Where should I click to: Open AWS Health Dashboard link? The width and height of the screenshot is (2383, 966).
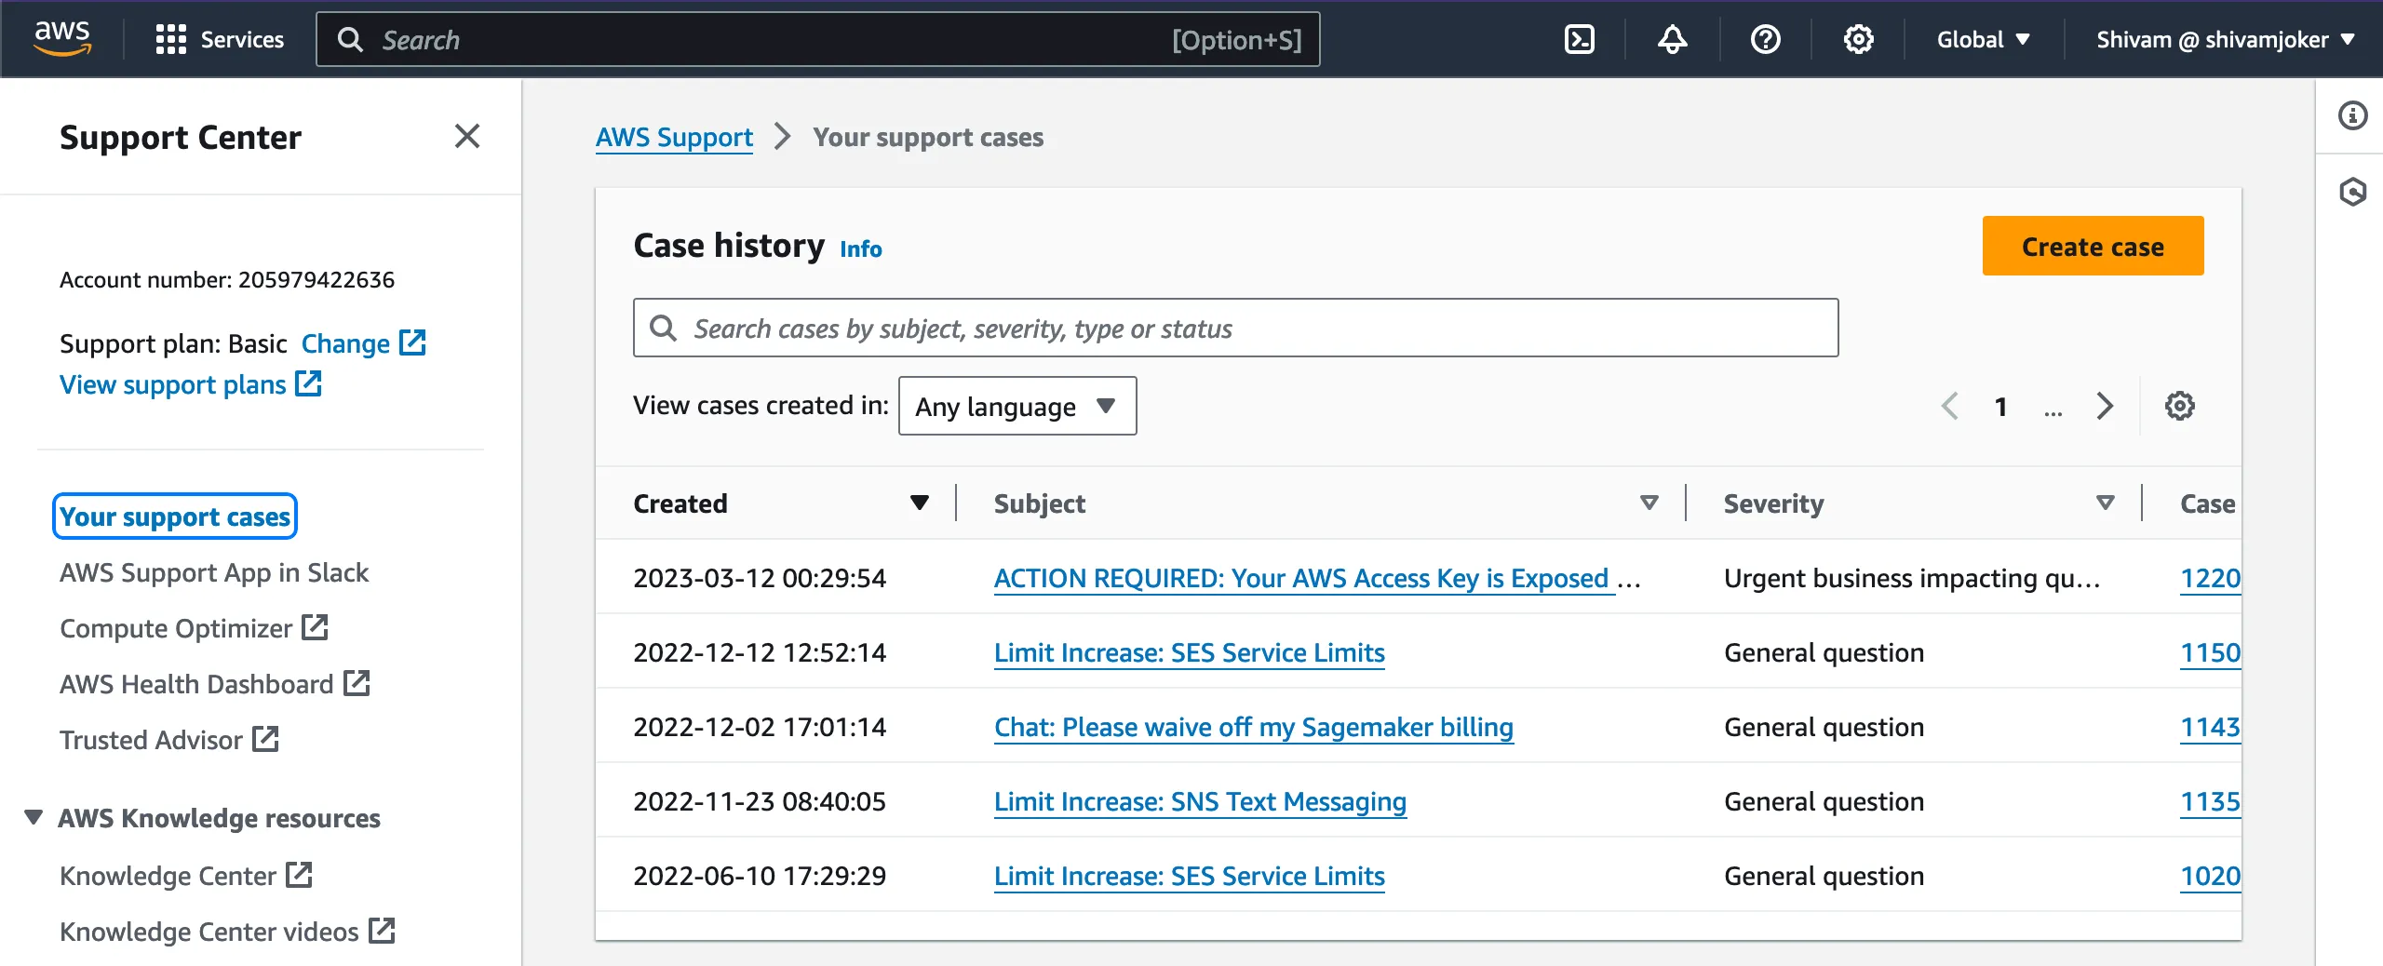[x=215, y=684]
